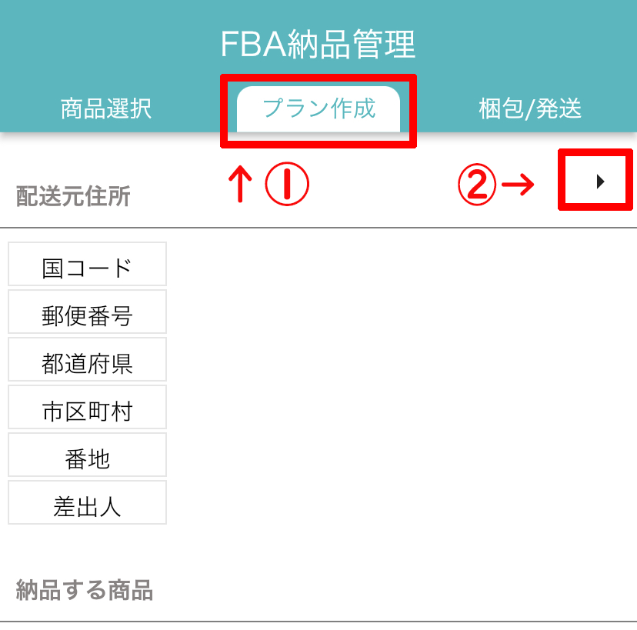
Task: Click the 国コード field label
Action: coord(87,268)
